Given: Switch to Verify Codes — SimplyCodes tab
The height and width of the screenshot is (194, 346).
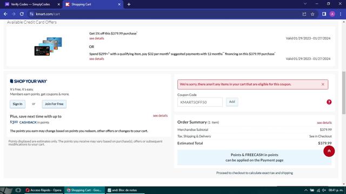Looking at the screenshot, I should (30, 4).
